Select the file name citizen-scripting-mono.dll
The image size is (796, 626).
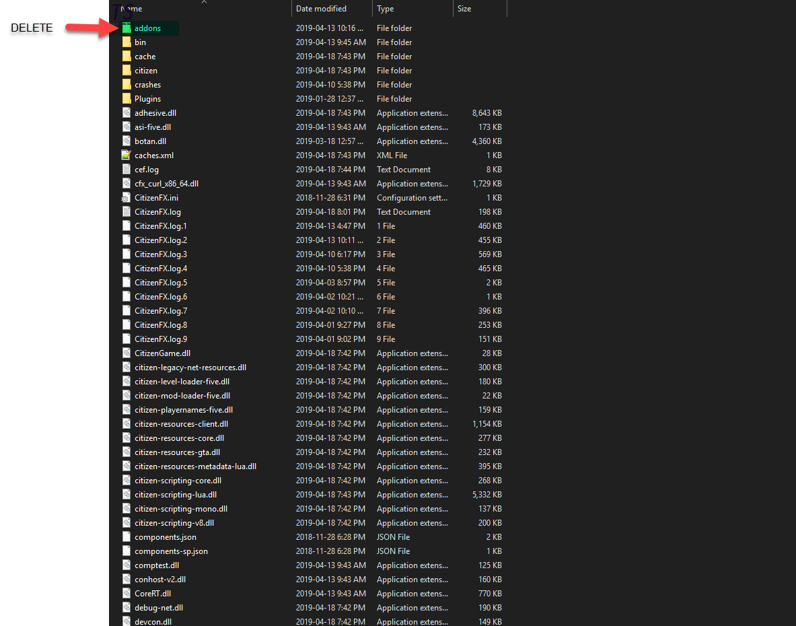181,509
